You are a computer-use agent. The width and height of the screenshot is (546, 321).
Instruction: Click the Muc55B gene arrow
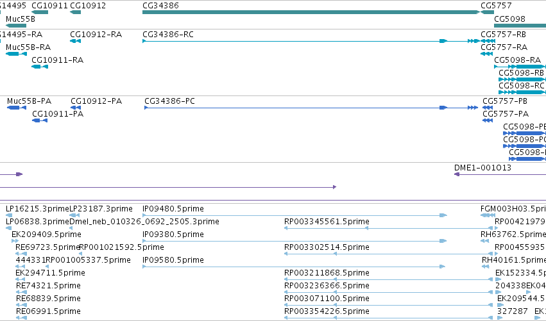[x=16, y=26]
